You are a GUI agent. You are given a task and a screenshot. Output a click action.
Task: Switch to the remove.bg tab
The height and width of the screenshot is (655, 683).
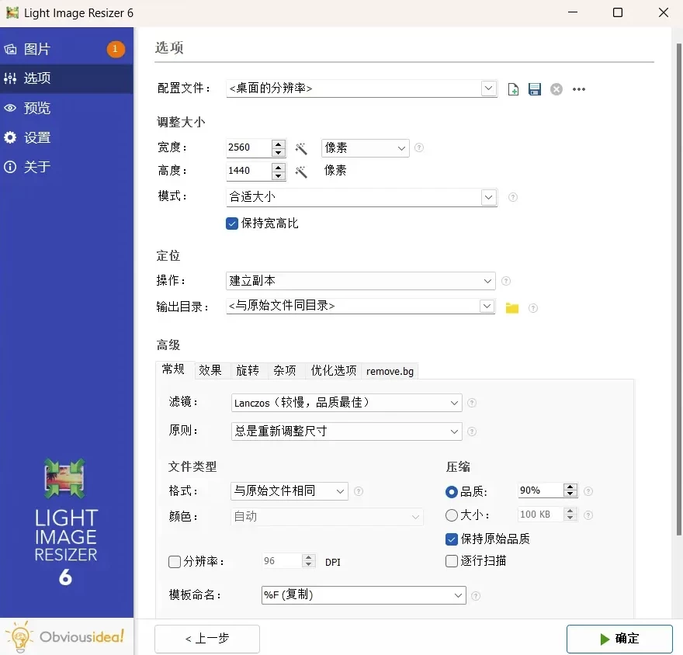pos(390,371)
